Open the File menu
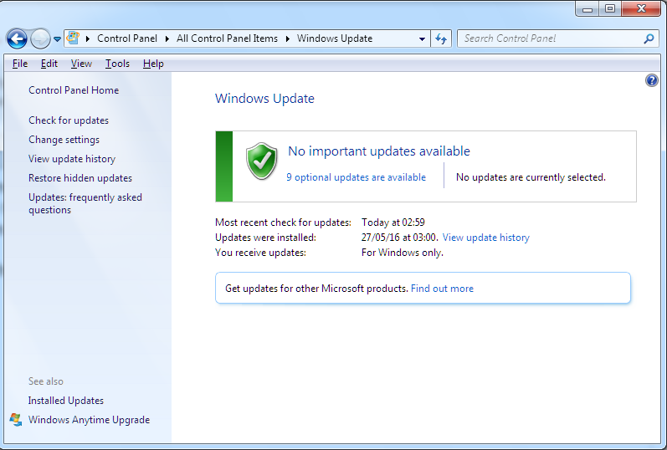Screen dimensions: 667x450 (x=20, y=64)
